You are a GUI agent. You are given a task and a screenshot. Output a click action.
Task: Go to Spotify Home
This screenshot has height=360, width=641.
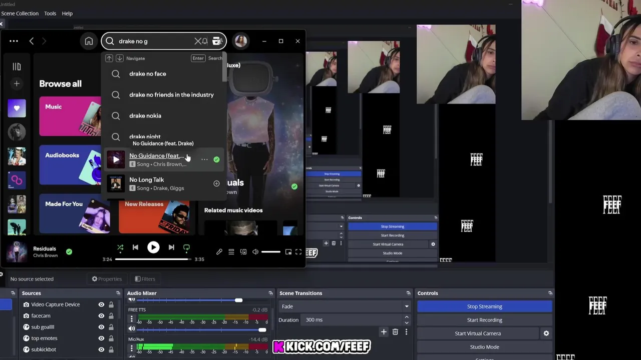pyautogui.click(x=89, y=41)
